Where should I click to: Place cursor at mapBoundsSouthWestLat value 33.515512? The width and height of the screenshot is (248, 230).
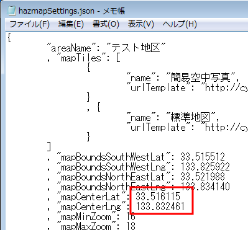pos(203,157)
